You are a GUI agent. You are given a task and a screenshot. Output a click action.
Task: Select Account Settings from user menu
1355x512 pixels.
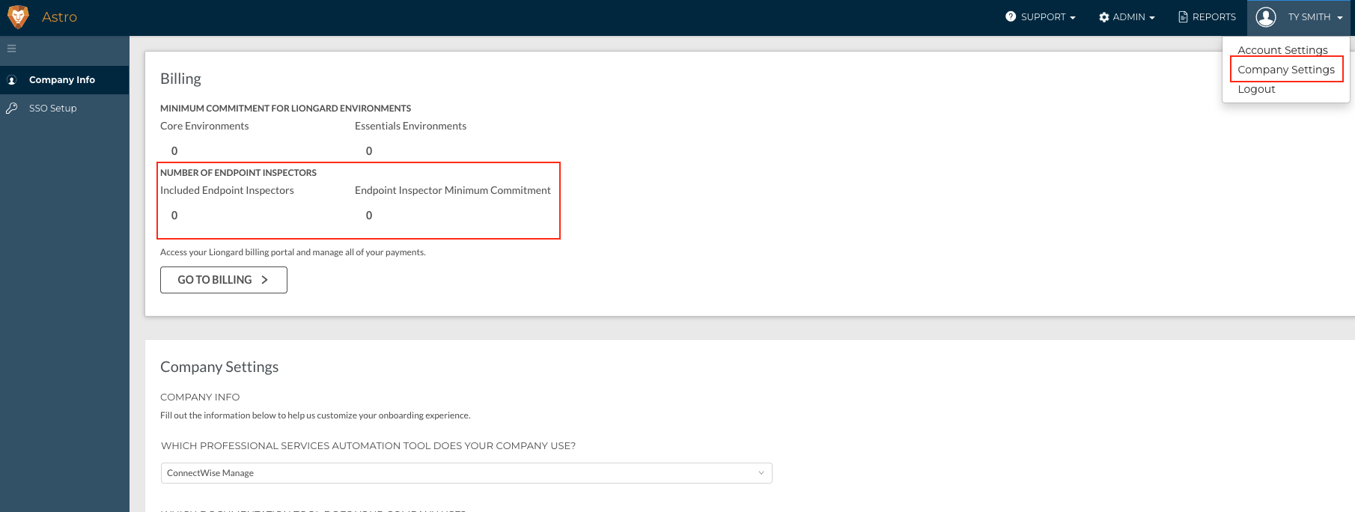point(1282,50)
